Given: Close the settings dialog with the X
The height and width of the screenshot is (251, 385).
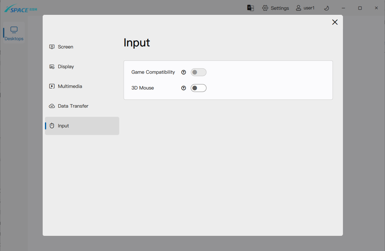Looking at the screenshot, I should pos(335,22).
